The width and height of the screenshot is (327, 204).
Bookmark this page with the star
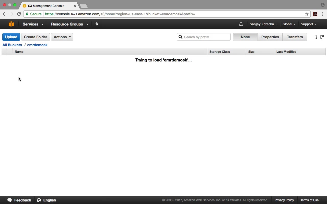point(307,14)
